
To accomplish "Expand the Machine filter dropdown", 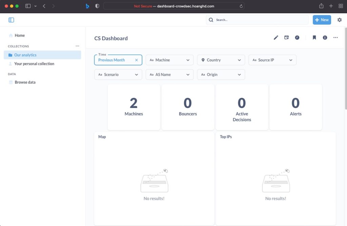I will [169, 60].
